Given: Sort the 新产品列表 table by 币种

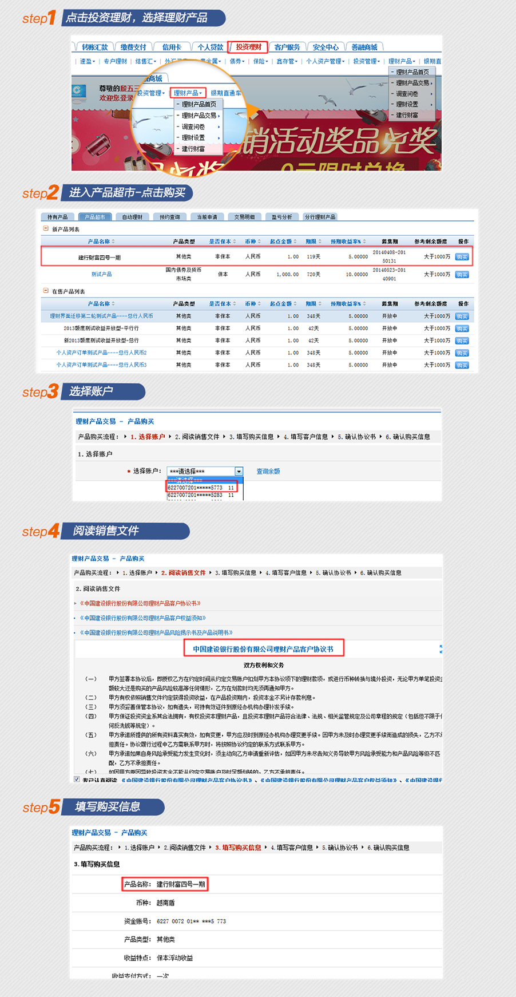Looking at the screenshot, I should (x=253, y=241).
